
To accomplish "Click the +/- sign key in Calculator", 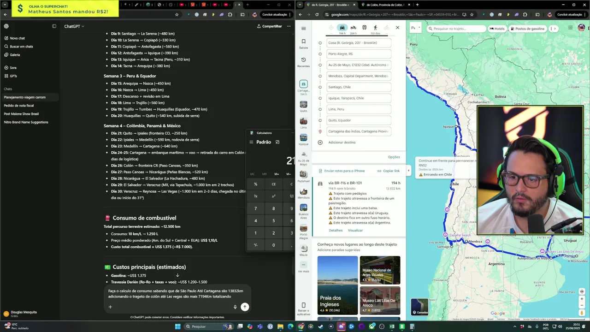I will pyautogui.click(x=255, y=245).
